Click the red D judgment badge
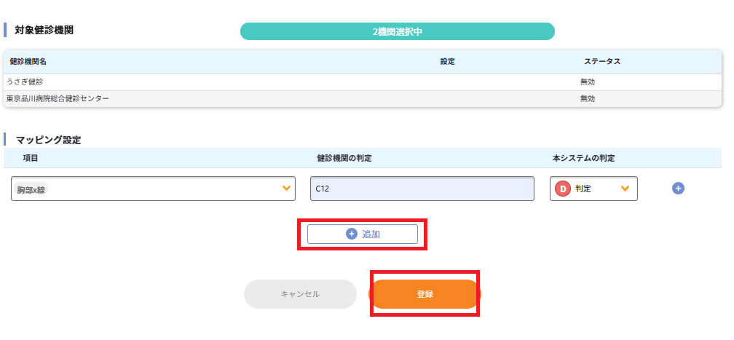Viewport: 734px width, 340px height. click(563, 189)
